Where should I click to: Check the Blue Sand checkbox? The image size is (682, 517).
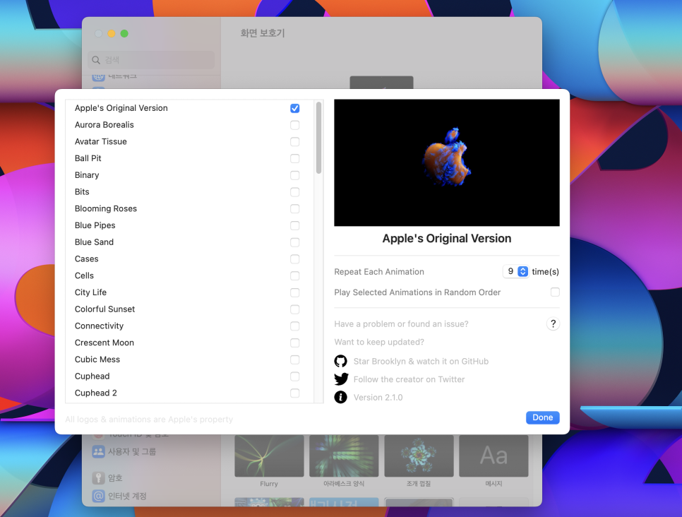295,242
